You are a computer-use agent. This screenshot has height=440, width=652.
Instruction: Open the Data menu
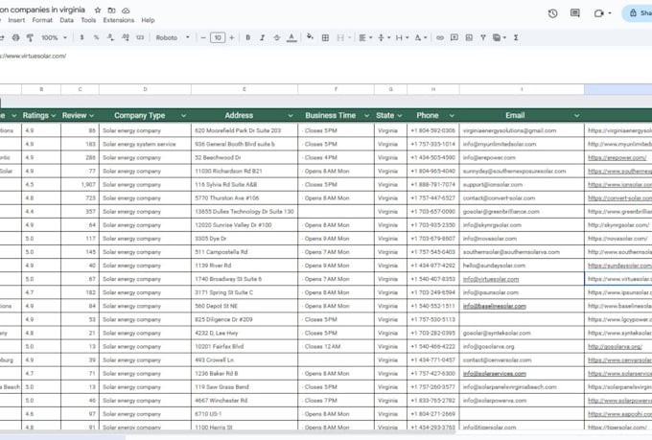point(66,20)
